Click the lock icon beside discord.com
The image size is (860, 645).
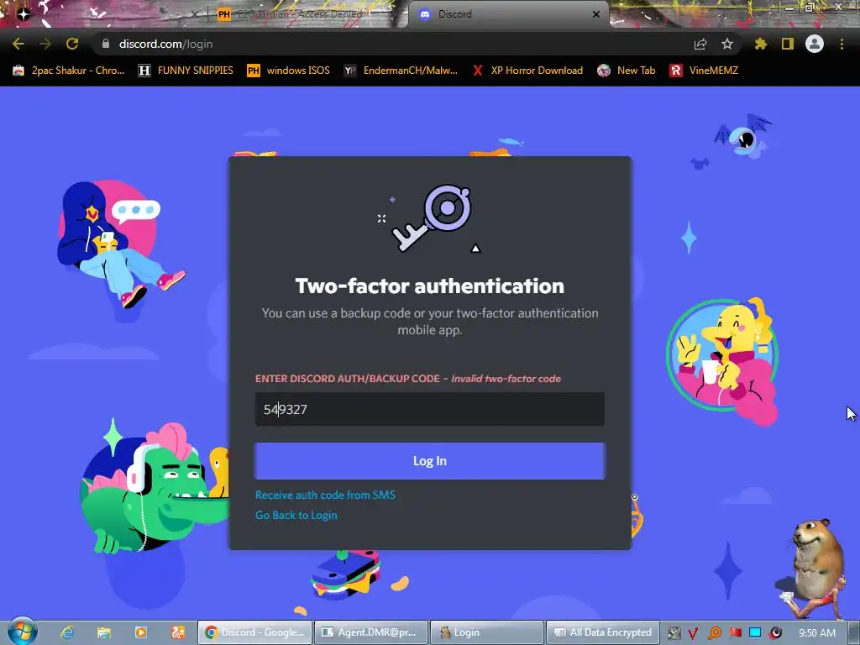tap(106, 44)
